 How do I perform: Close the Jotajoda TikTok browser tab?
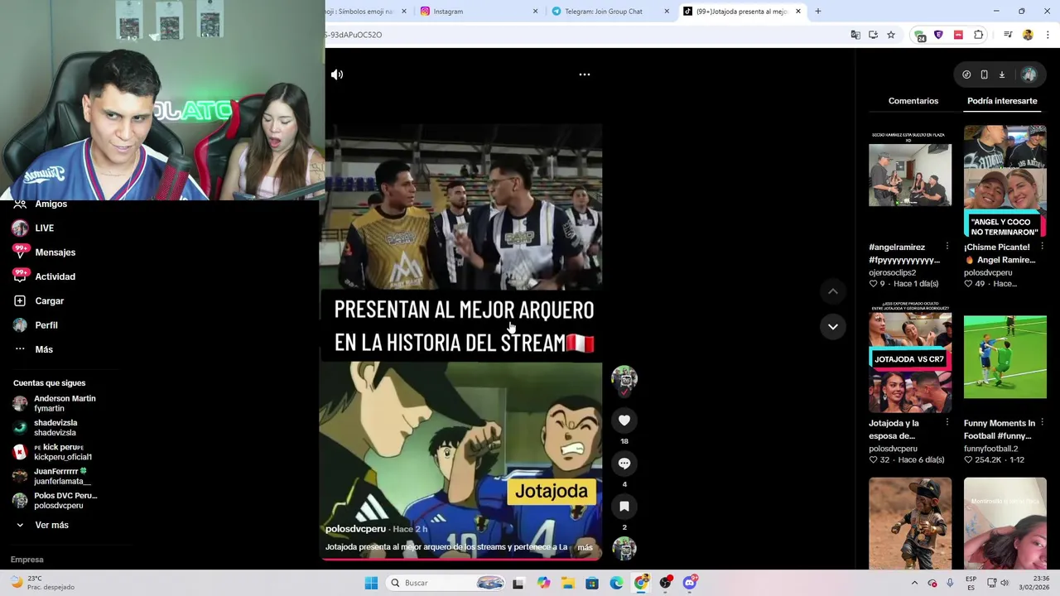pos(798,12)
